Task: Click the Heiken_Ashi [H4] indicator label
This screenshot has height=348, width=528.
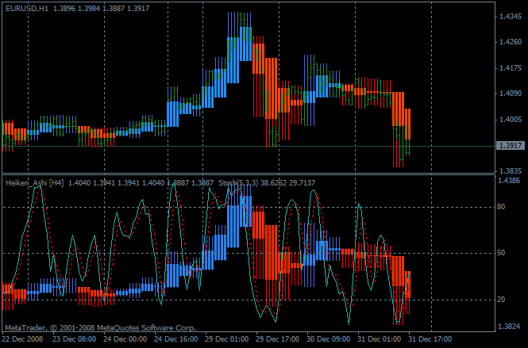Action: (34, 183)
